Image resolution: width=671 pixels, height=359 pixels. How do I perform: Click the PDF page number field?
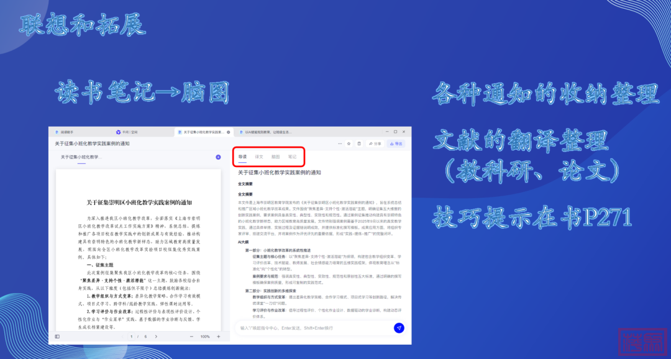(131, 336)
